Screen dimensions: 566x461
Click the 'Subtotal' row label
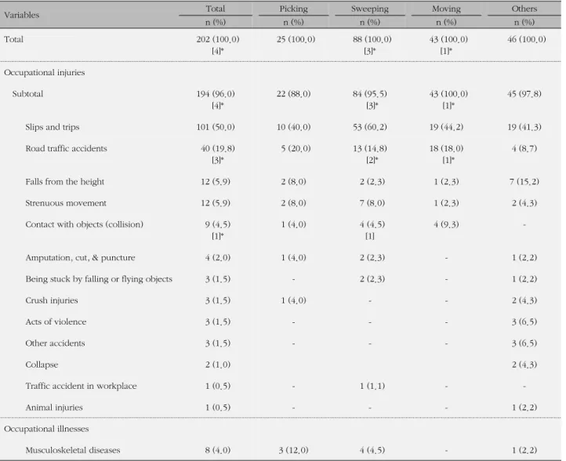27,94
